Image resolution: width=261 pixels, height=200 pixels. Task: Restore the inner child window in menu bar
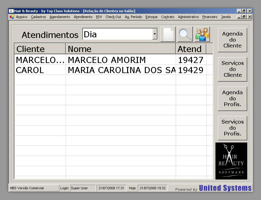pos(244,17)
